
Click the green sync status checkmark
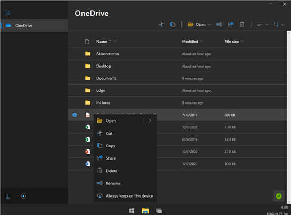[x=278, y=196]
